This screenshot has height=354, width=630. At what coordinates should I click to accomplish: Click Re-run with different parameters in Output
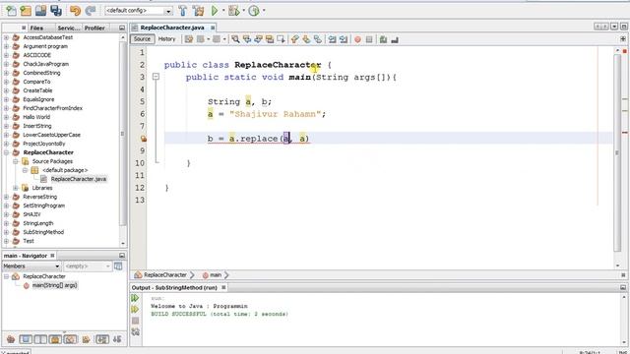click(135, 310)
